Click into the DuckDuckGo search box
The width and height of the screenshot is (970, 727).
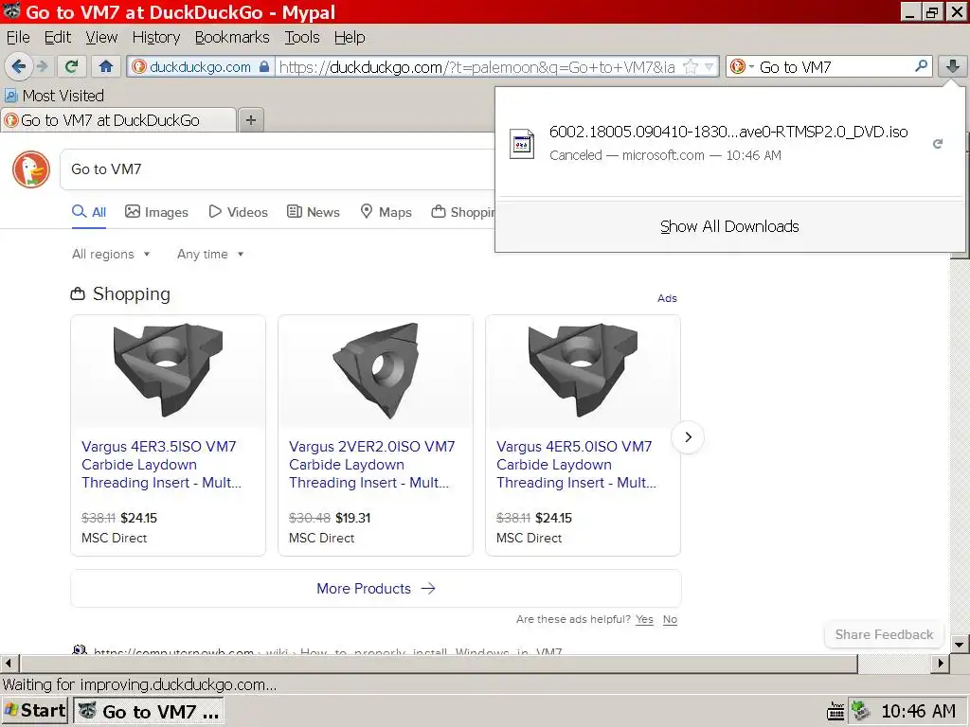tap(278, 168)
